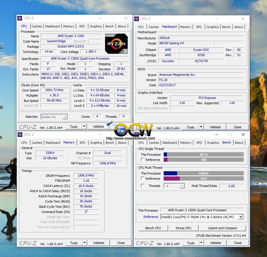Open the SPD tab in the Mainboard window
Screen dimensions: 267x257
[199, 27]
